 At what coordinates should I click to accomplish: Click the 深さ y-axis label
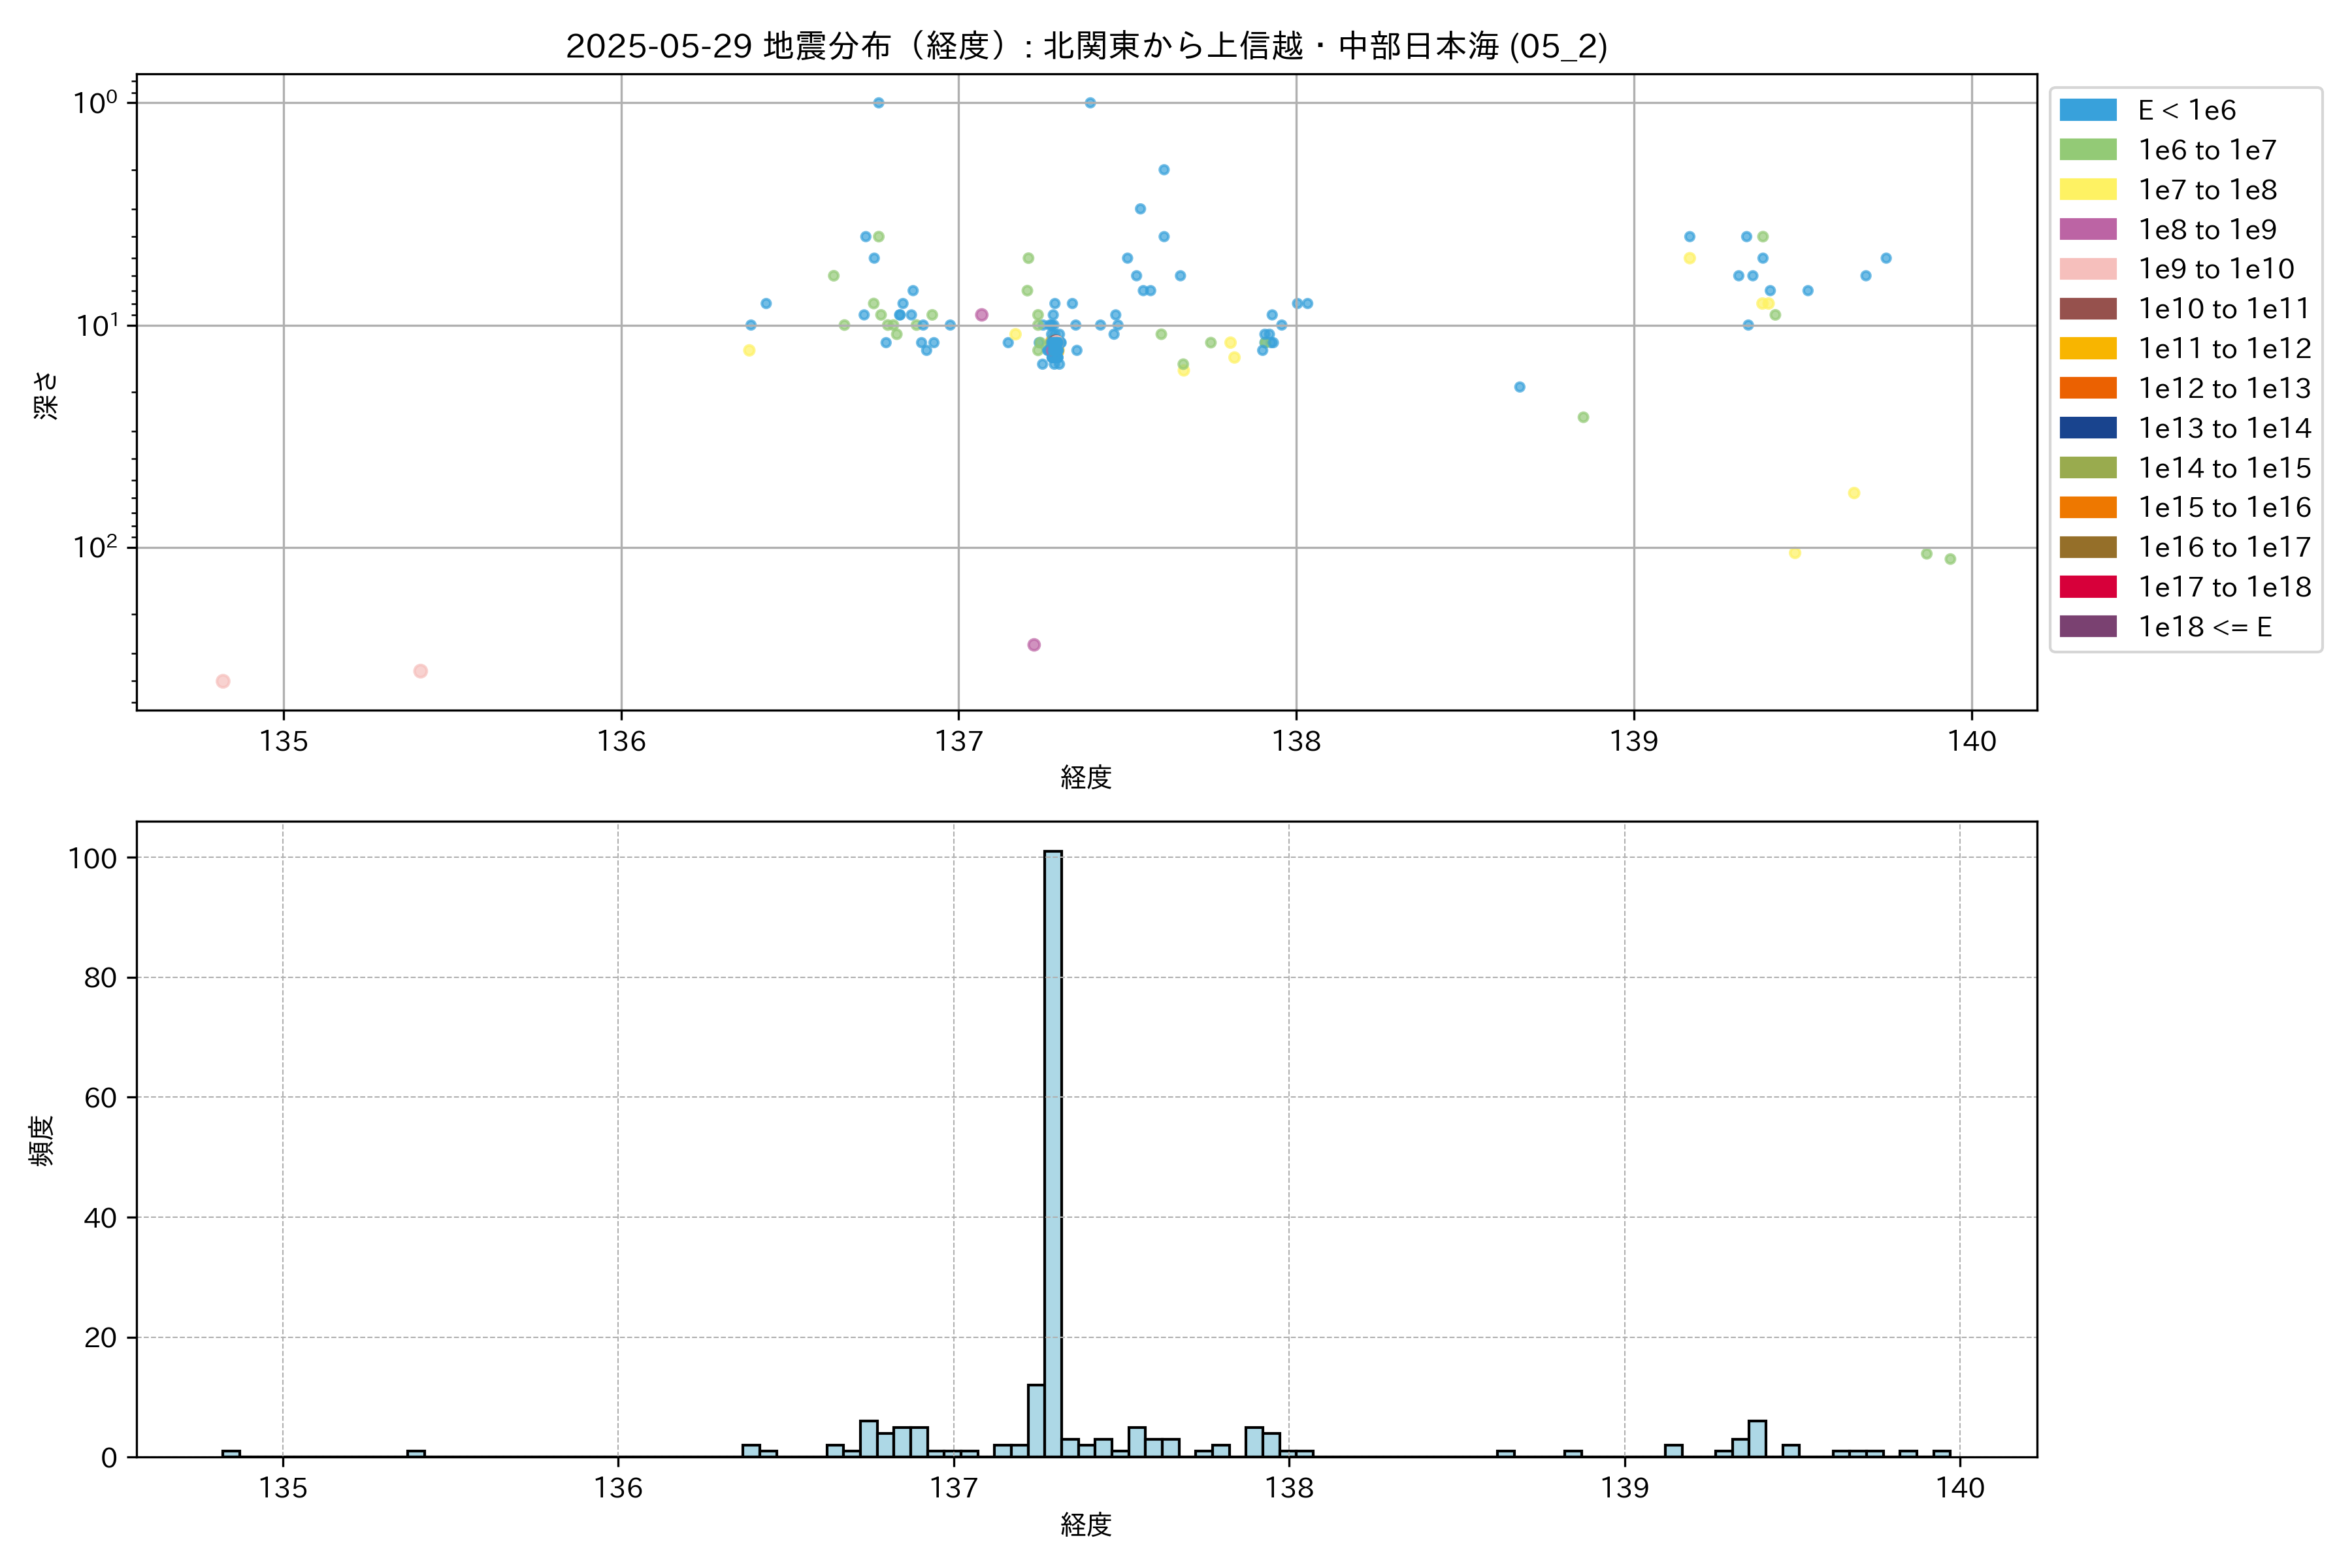[46, 395]
